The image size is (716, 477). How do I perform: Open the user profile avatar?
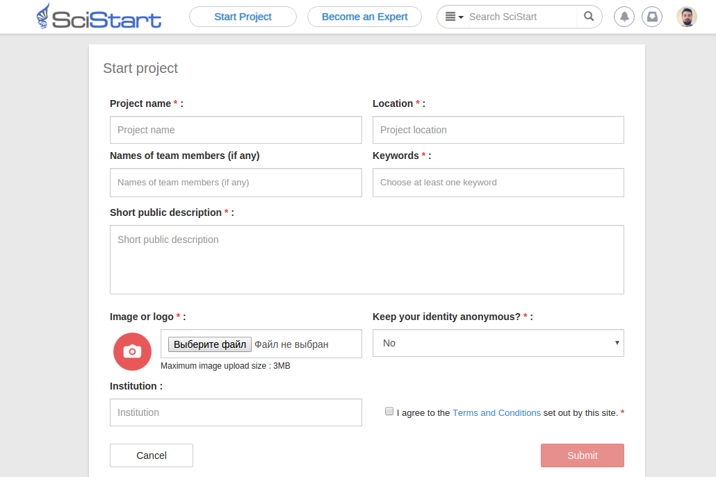[x=686, y=17]
